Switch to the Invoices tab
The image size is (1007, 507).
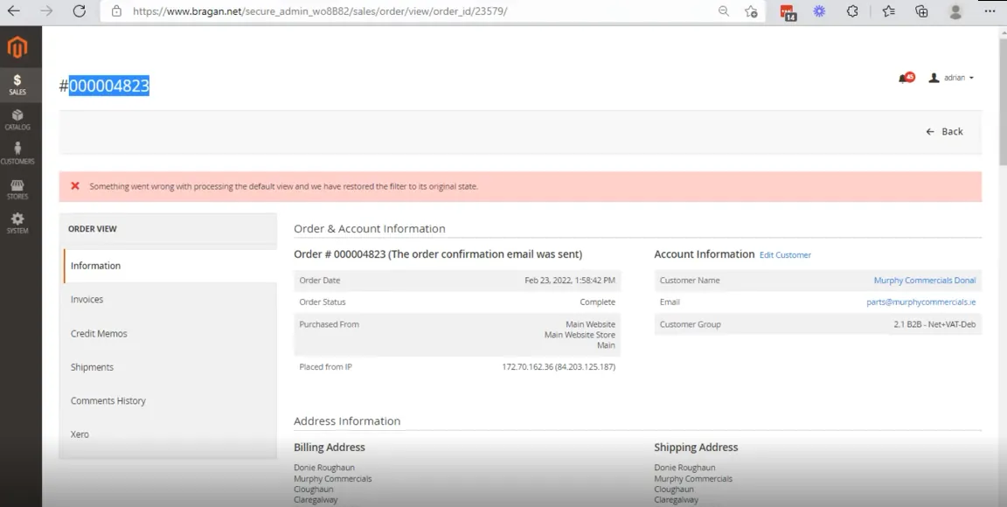[x=170, y=300]
